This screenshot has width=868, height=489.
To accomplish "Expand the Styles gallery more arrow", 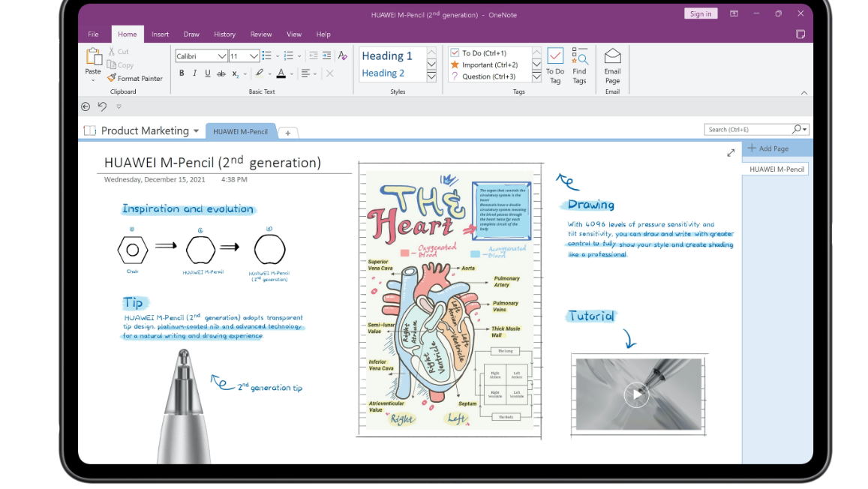I will pyautogui.click(x=431, y=77).
